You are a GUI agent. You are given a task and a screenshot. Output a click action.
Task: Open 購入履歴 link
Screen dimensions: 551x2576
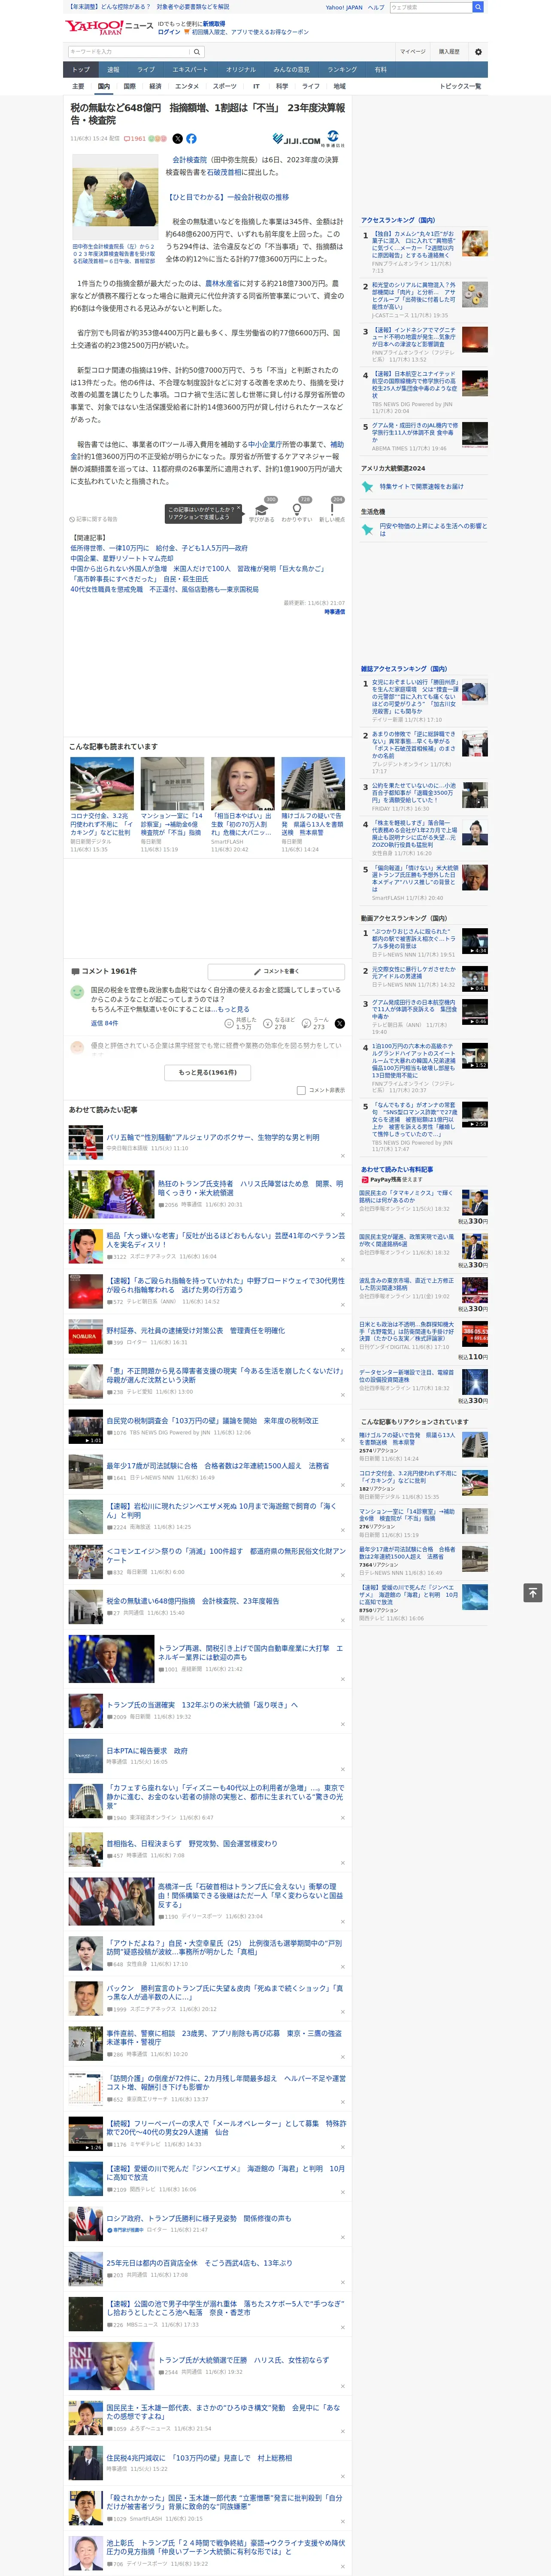449,51
